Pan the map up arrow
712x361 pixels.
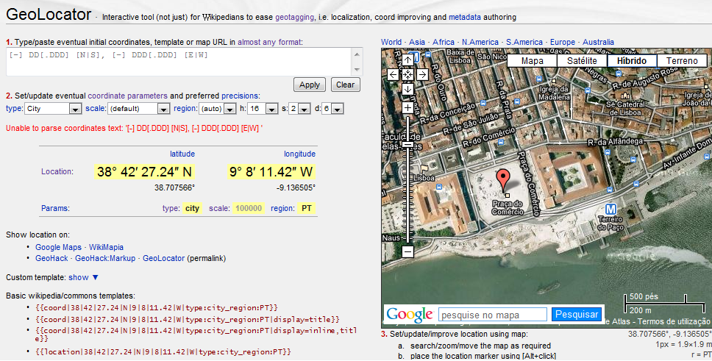pos(407,60)
